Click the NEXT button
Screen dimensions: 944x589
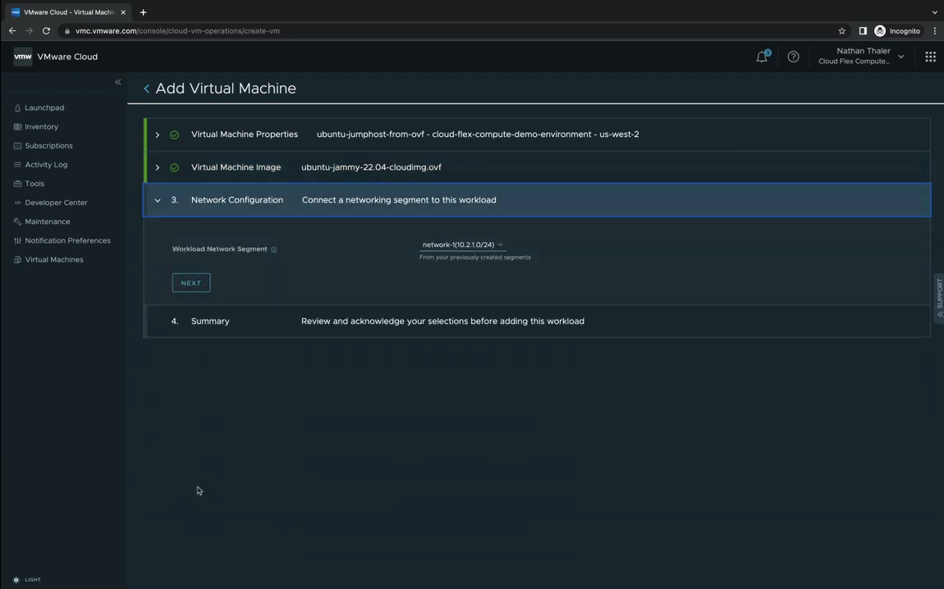pyautogui.click(x=190, y=283)
